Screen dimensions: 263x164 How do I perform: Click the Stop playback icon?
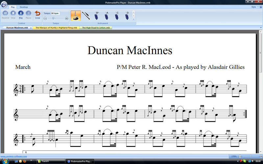13,14
